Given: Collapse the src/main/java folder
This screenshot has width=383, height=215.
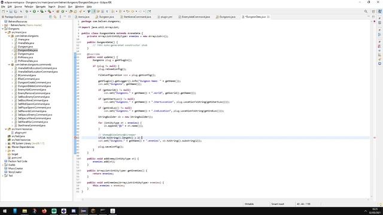Looking at the screenshot, I should point(6,32).
